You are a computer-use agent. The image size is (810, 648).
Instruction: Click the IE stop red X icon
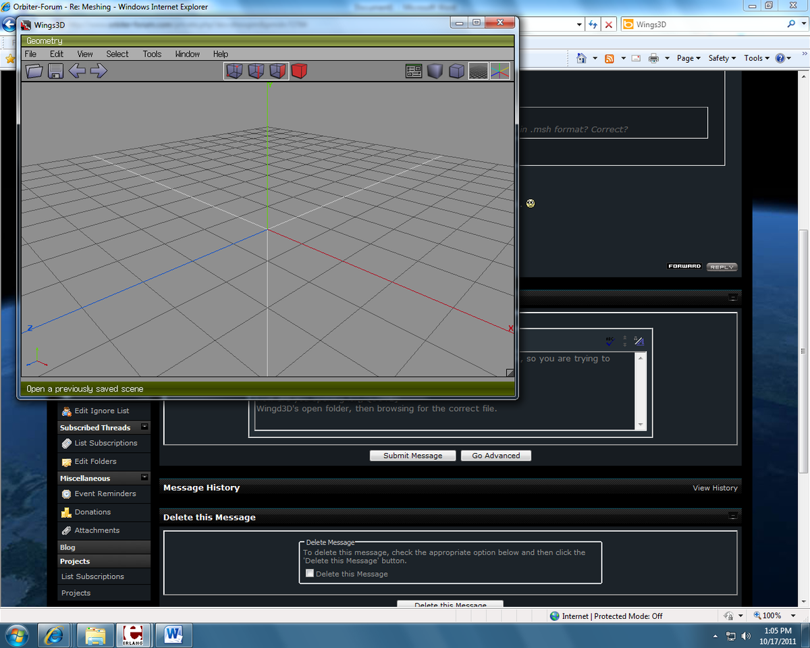(609, 24)
